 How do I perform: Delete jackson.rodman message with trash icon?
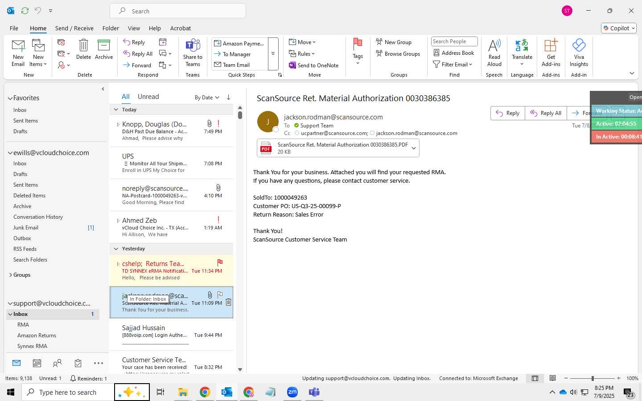(x=228, y=302)
